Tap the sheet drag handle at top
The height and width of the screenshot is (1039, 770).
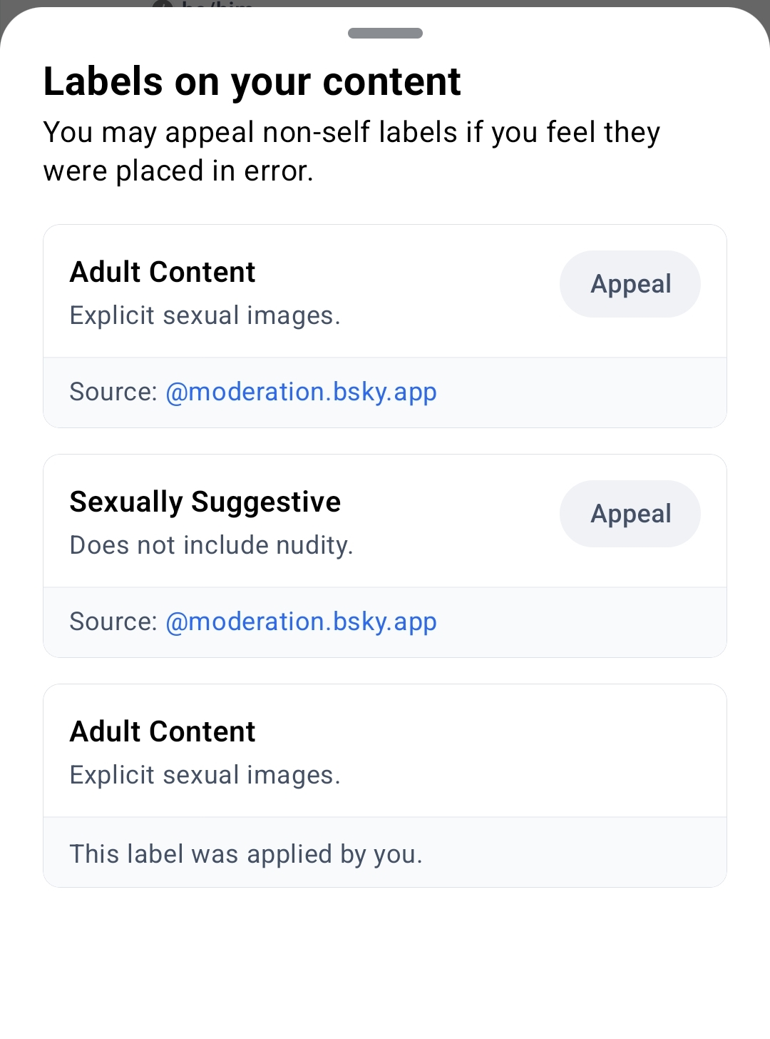coord(385,34)
